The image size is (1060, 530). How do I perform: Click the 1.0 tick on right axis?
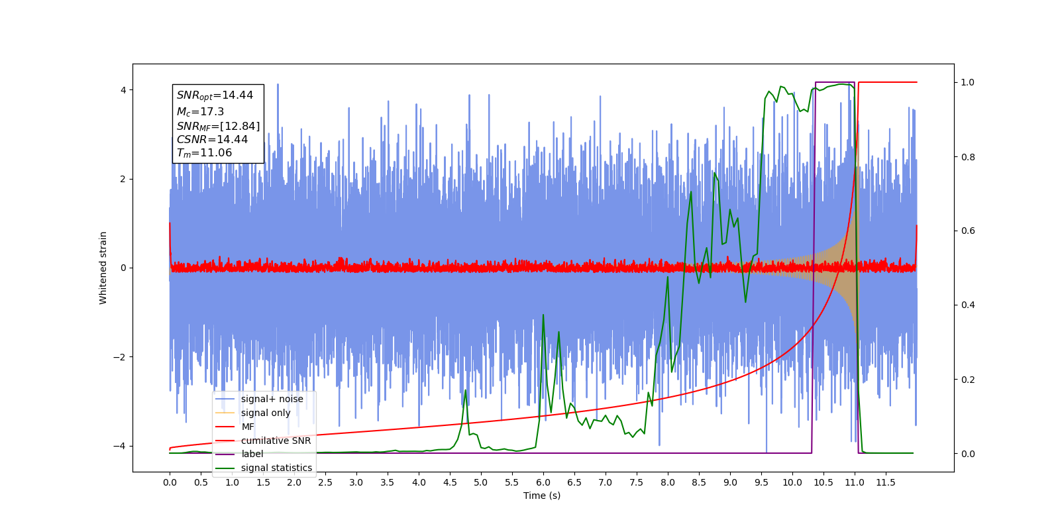click(968, 82)
